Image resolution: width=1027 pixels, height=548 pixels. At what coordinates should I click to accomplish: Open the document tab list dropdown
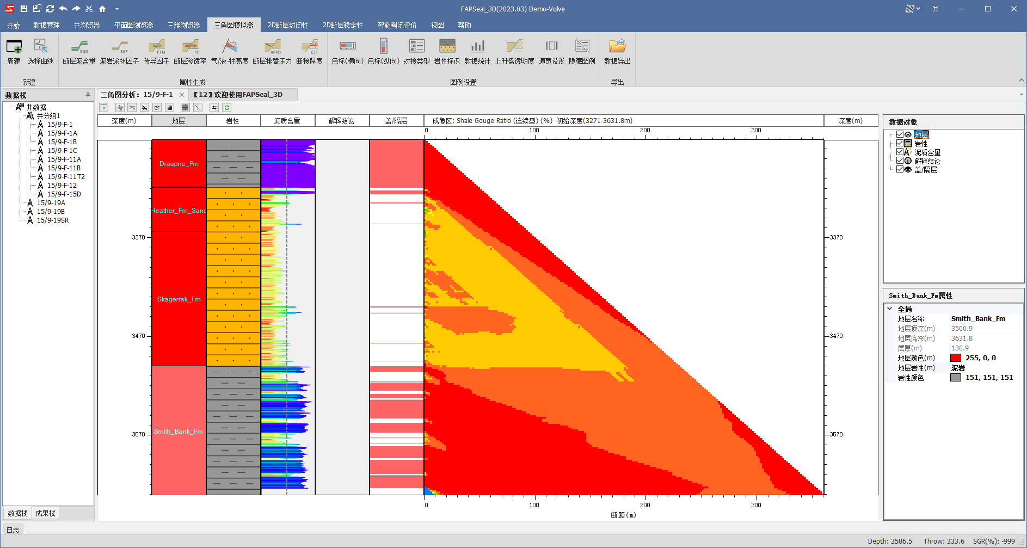[x=1021, y=95]
